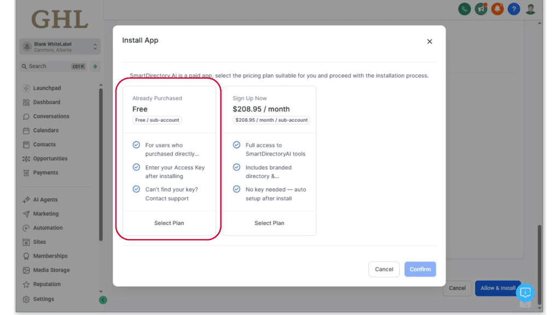Open the blue chat support widget
560x315 pixels.
[x=525, y=293]
